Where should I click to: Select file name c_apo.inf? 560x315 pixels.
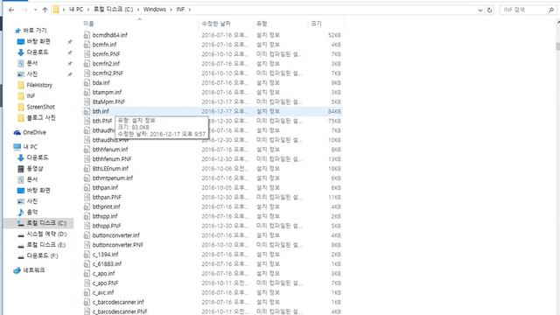[x=103, y=274]
